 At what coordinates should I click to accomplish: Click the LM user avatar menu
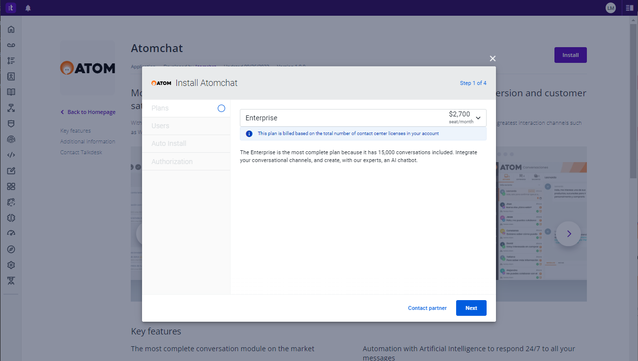(610, 8)
